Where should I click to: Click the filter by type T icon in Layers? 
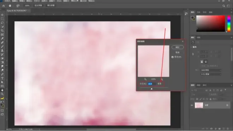pos(214,90)
